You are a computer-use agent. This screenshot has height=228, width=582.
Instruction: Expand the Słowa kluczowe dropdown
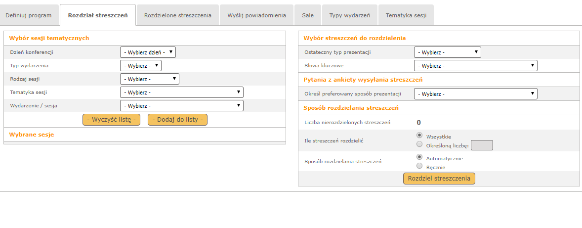click(476, 66)
